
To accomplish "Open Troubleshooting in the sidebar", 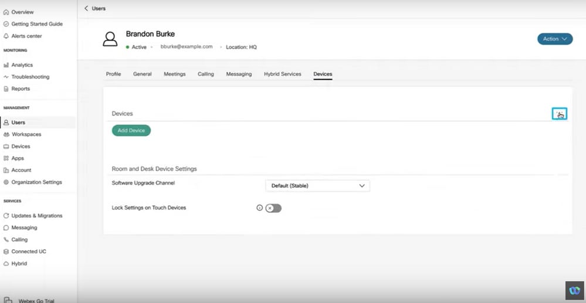I will click(26, 77).
